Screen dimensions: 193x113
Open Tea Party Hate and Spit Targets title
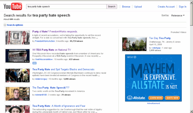[63, 69]
